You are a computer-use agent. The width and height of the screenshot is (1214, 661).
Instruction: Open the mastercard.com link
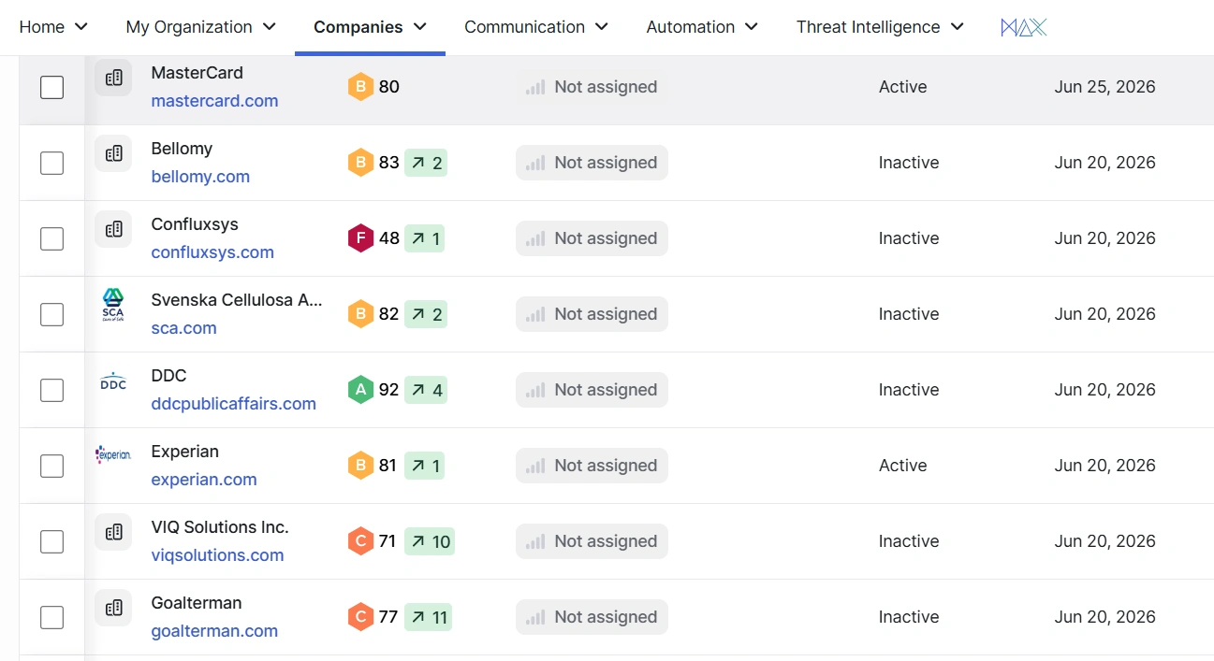(x=214, y=101)
